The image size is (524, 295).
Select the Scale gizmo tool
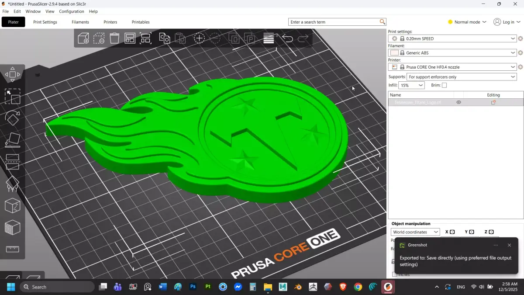point(12,96)
